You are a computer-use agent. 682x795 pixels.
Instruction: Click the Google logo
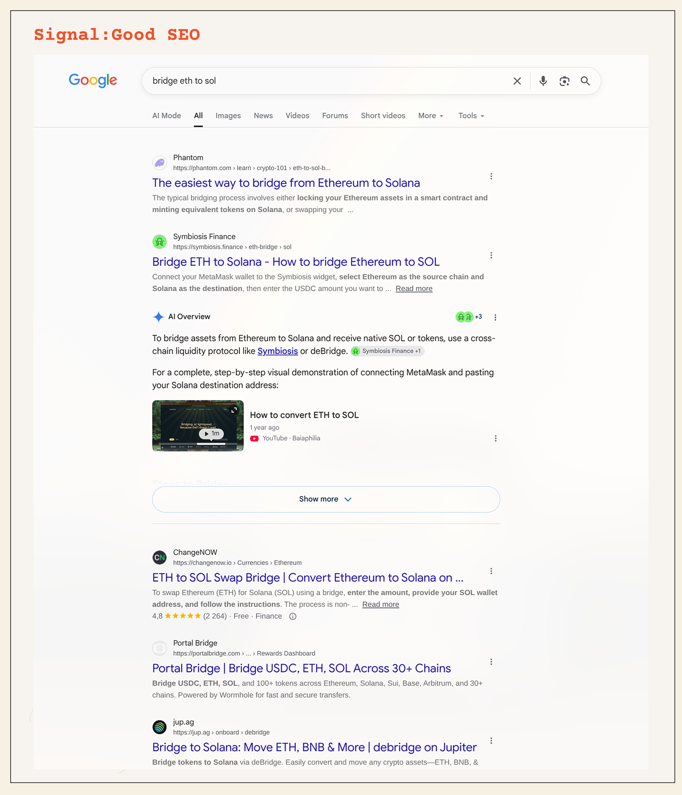click(x=93, y=80)
